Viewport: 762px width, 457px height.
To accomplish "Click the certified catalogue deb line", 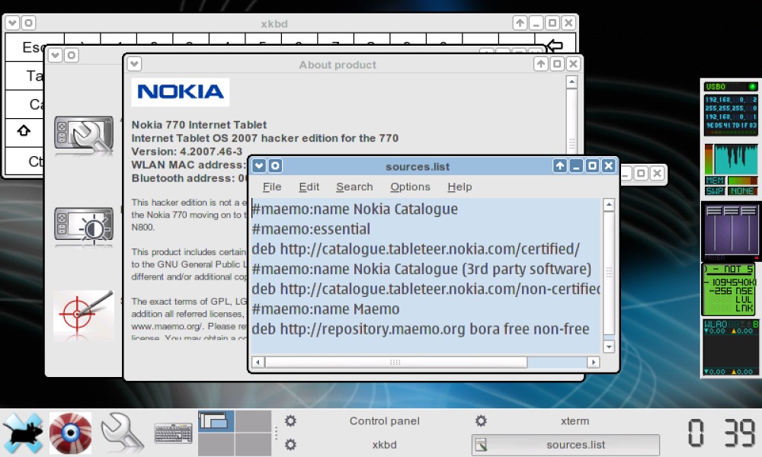I will tap(415, 249).
